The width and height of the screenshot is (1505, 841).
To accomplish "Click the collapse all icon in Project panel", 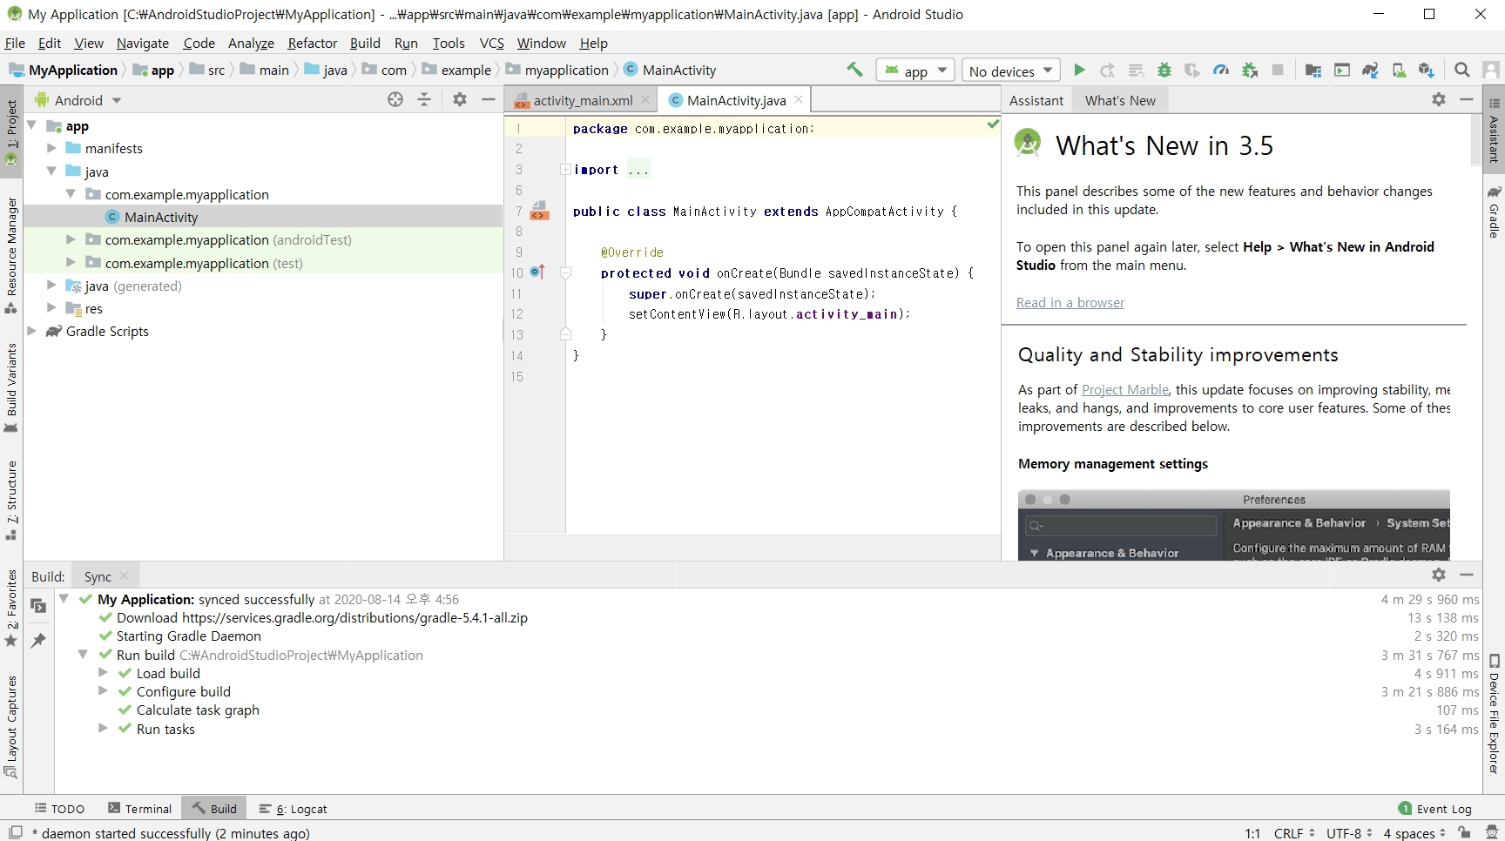I will point(424,99).
